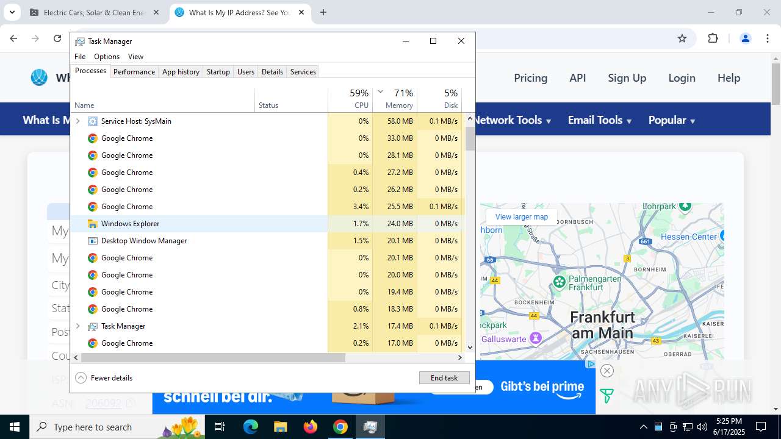Click the Service Host: SysMain gear icon
The width and height of the screenshot is (781, 439).
click(x=93, y=121)
